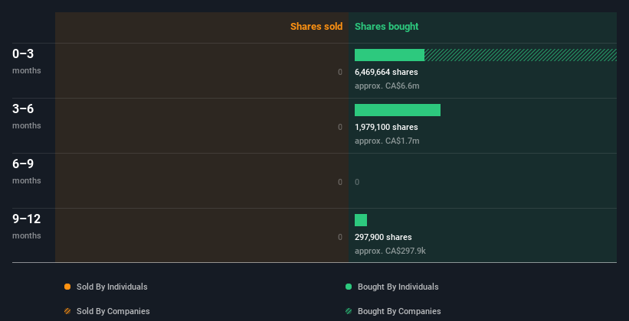Click the green bar for 3–6 months
This screenshot has width=629, height=321.
pos(398,110)
